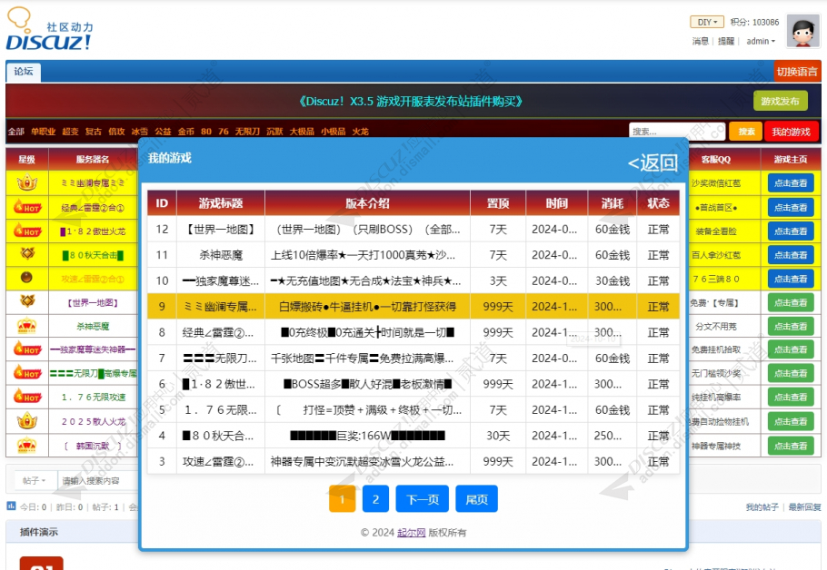
Task: Expand the admin user menu
Action: (761, 41)
